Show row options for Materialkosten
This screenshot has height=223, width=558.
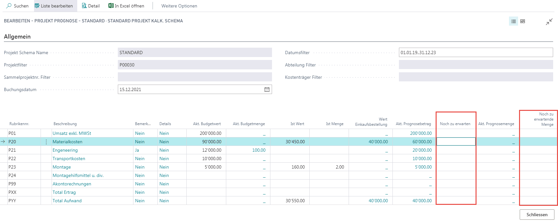tap(46, 142)
